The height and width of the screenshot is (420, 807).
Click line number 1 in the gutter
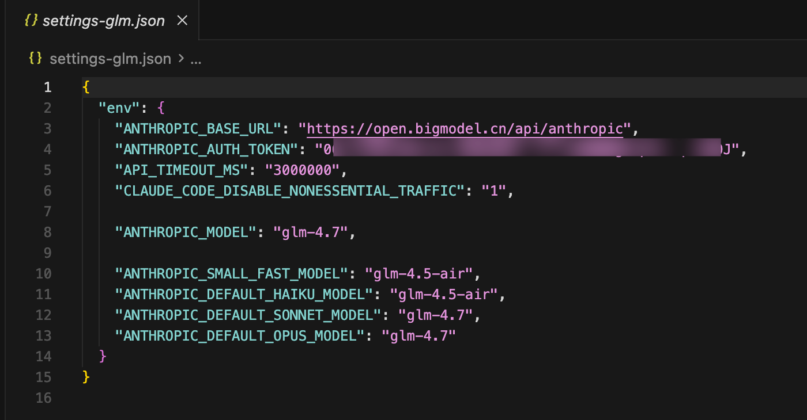coord(47,87)
